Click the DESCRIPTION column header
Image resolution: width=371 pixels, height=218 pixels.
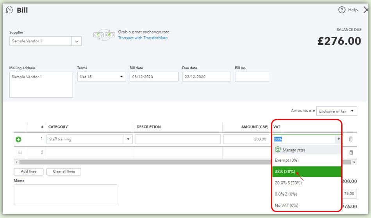148,127
